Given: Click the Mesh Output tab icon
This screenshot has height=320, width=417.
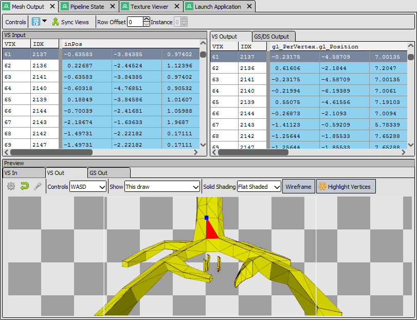Looking at the screenshot, I should coord(6,6).
